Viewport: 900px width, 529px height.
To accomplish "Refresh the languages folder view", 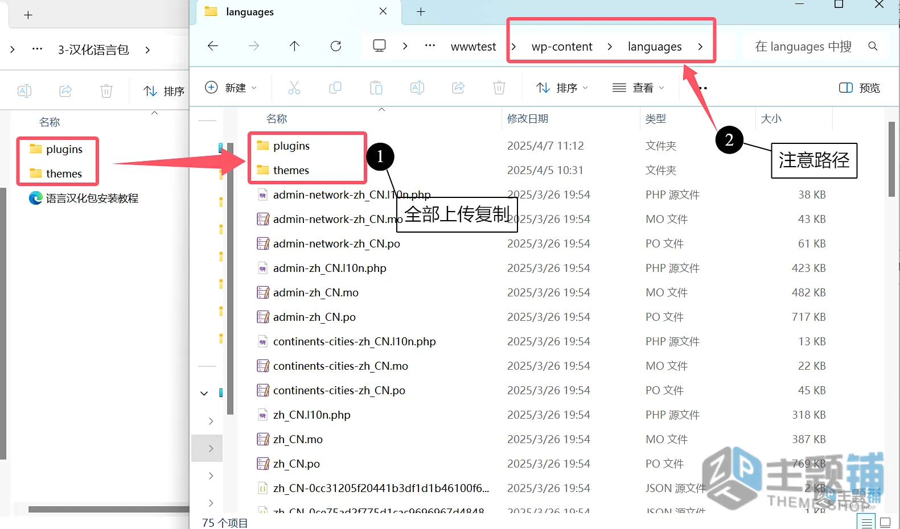I will (x=336, y=46).
